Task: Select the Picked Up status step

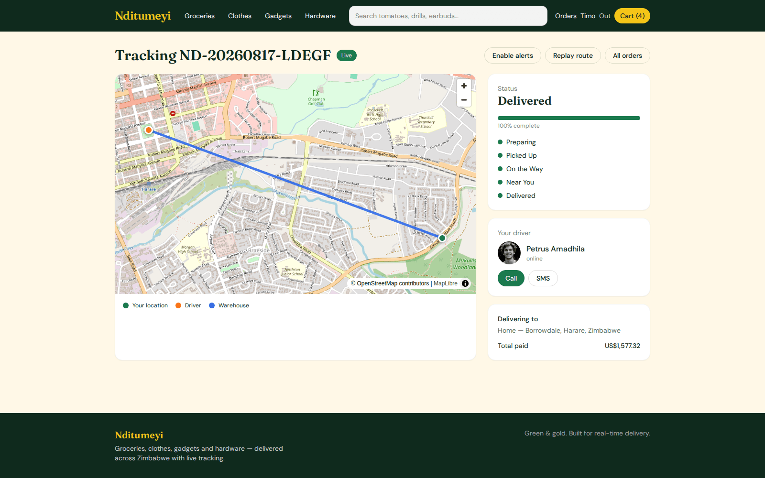Action: coord(517,155)
